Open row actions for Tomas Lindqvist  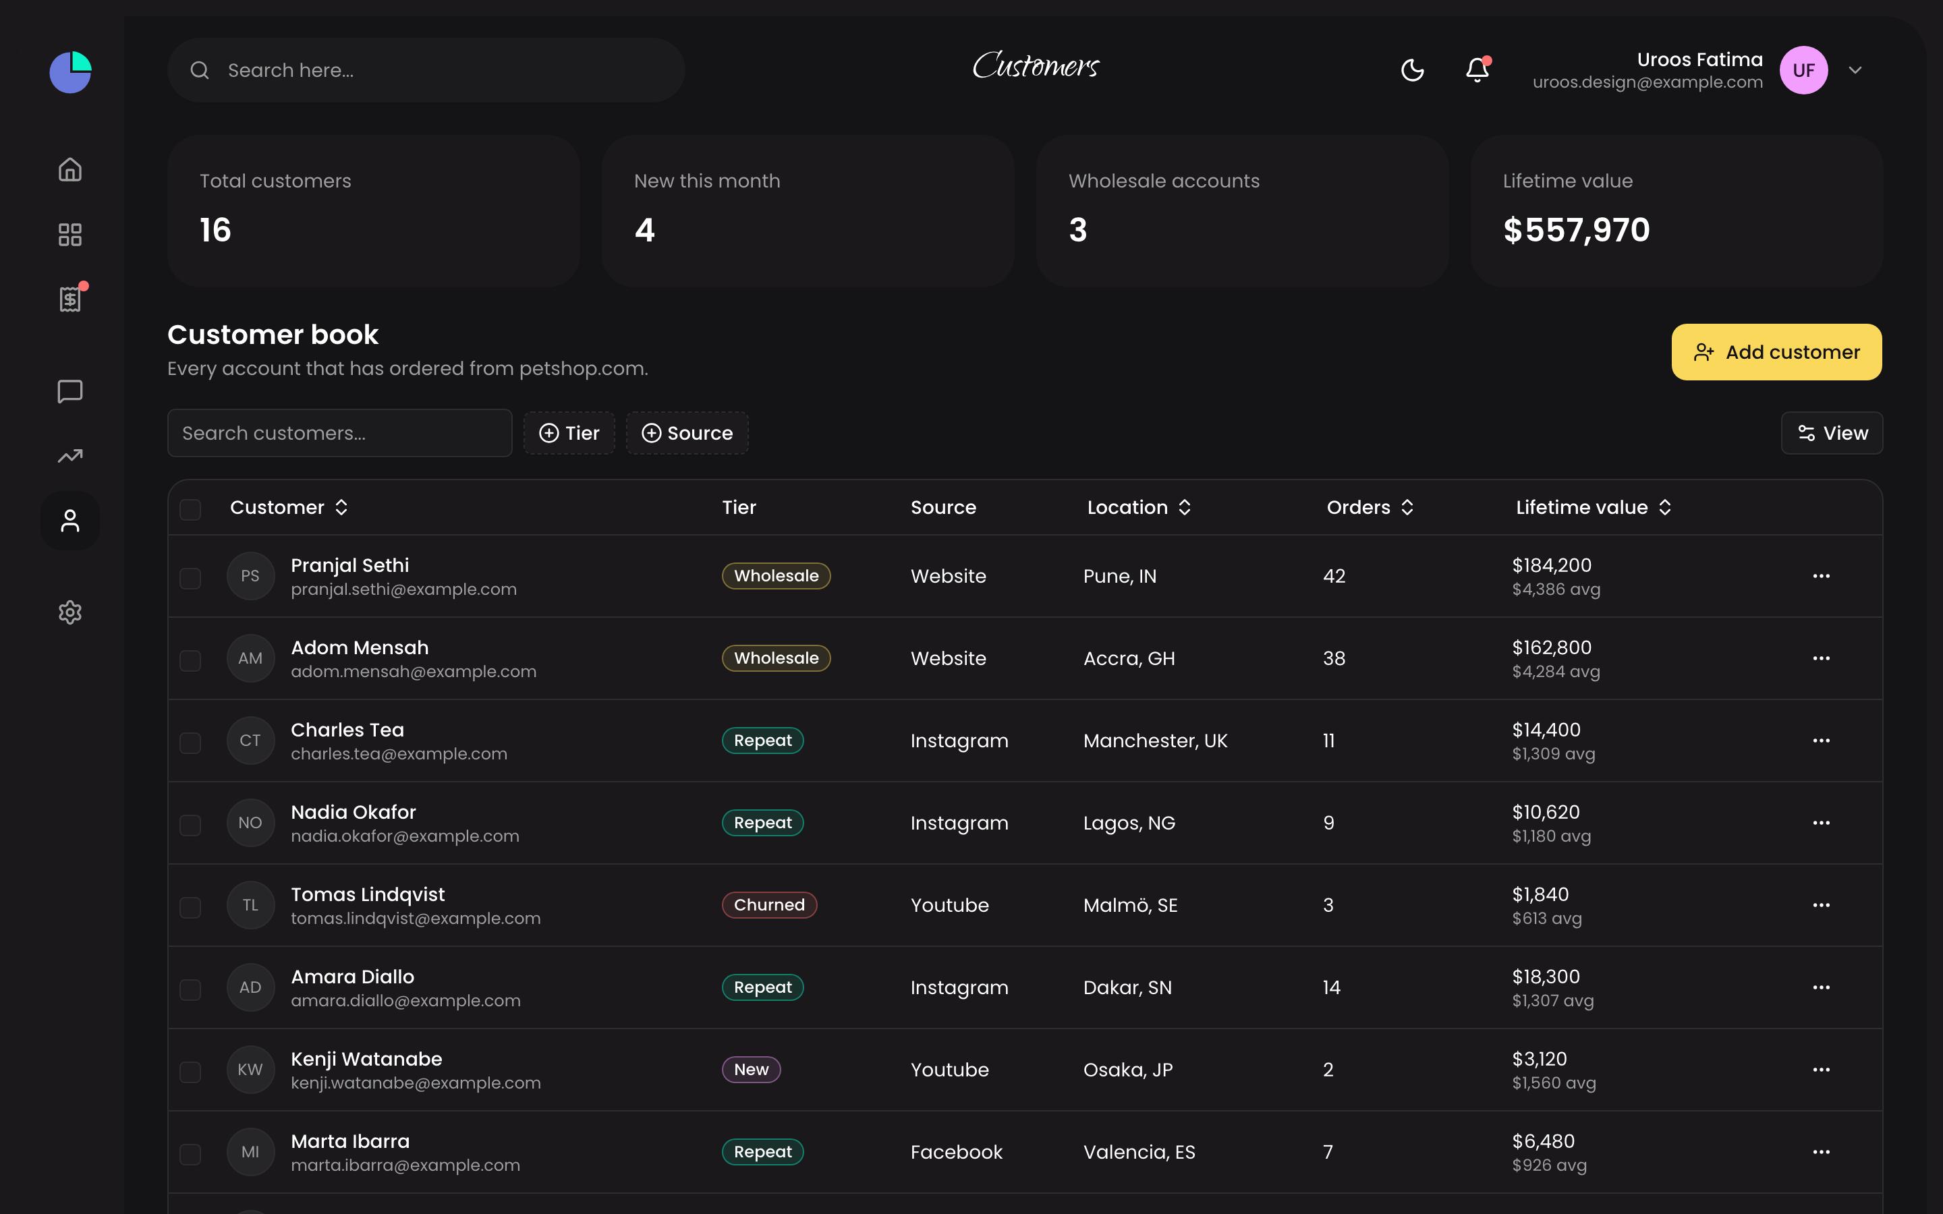[x=1821, y=905]
